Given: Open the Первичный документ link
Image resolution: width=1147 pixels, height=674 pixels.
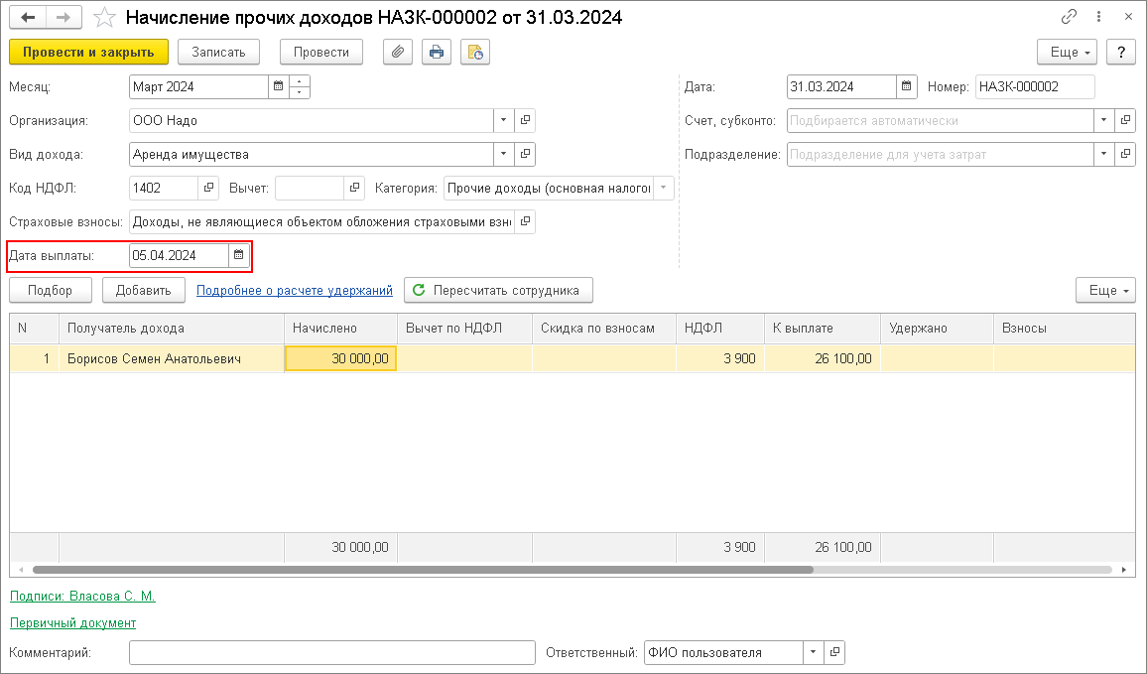Looking at the screenshot, I should [72, 622].
